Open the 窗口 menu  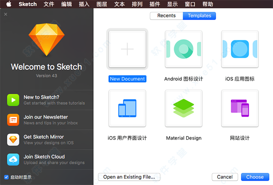point(190,4)
